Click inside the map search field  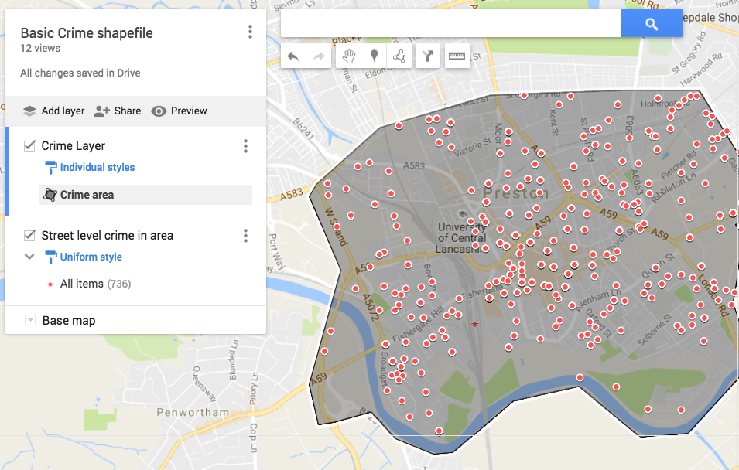click(x=451, y=23)
